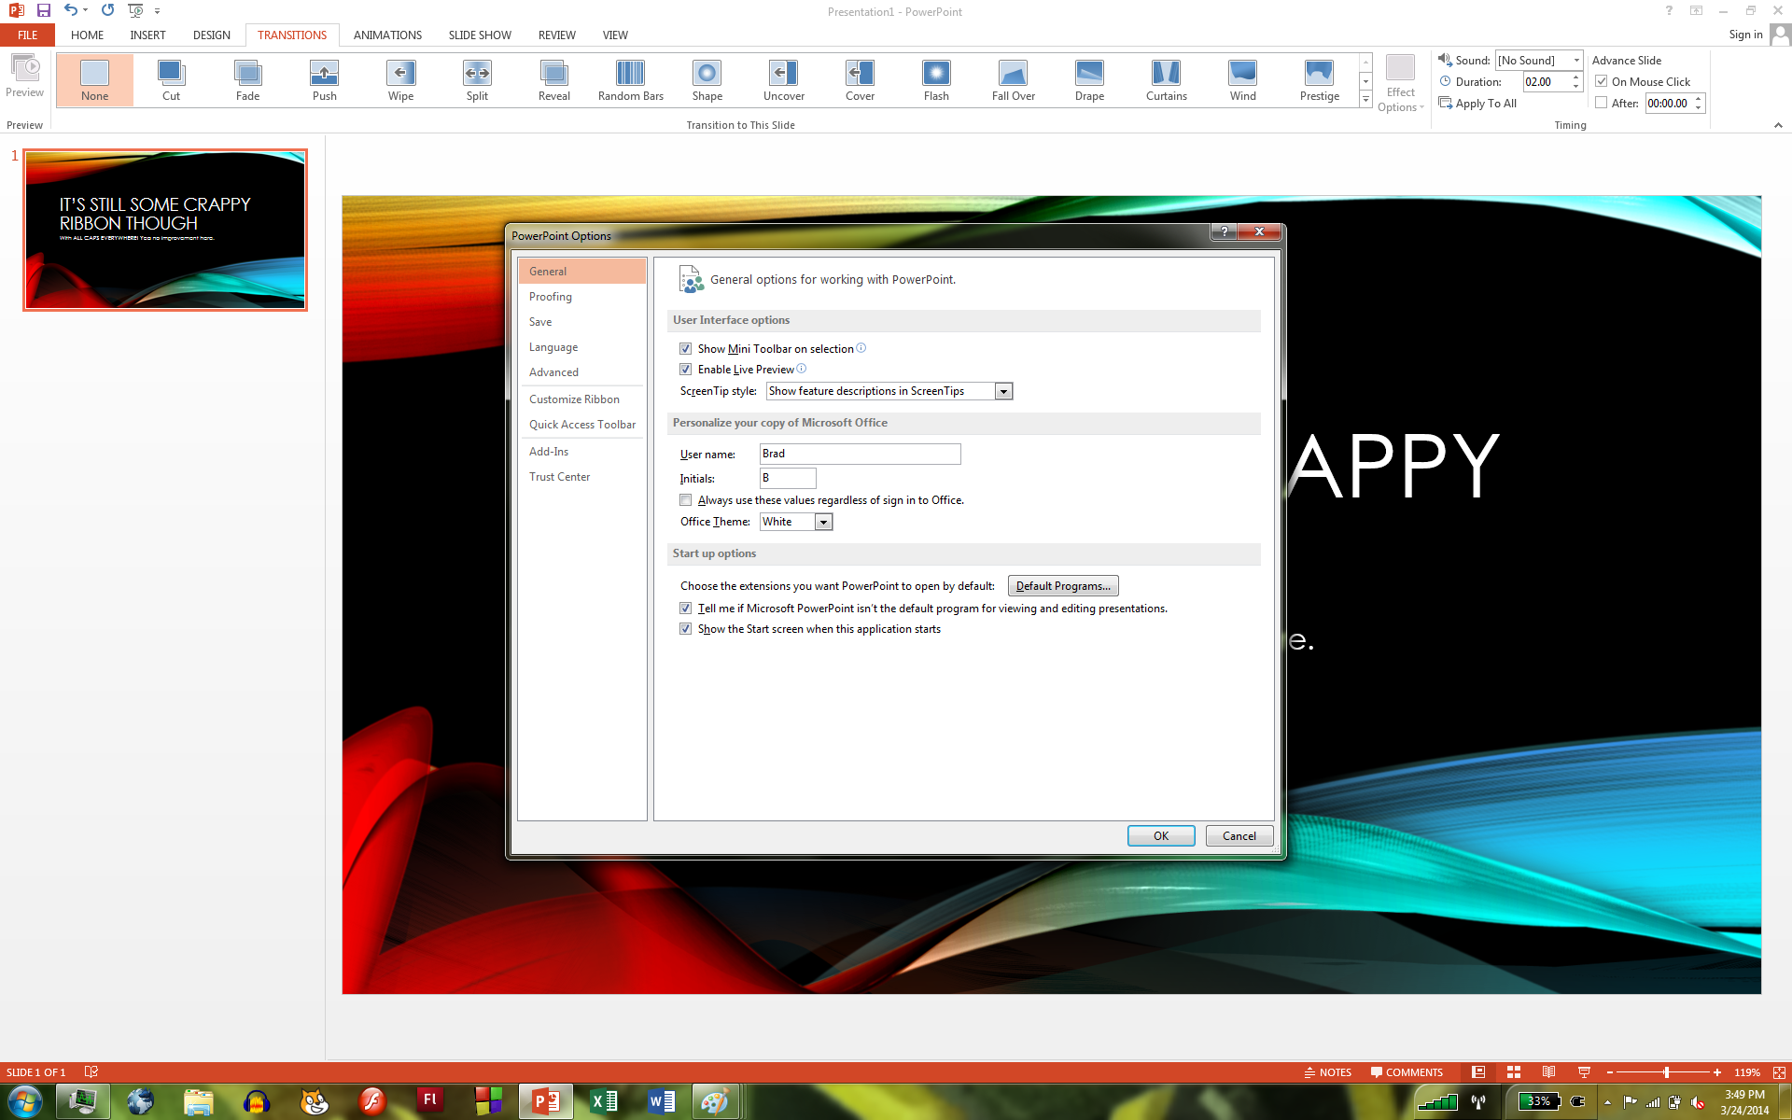Apply the Uncover transition
This screenshot has width=1792, height=1120.
(x=783, y=79)
